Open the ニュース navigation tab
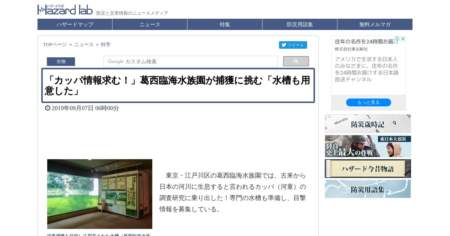450x236 pixels. click(150, 24)
